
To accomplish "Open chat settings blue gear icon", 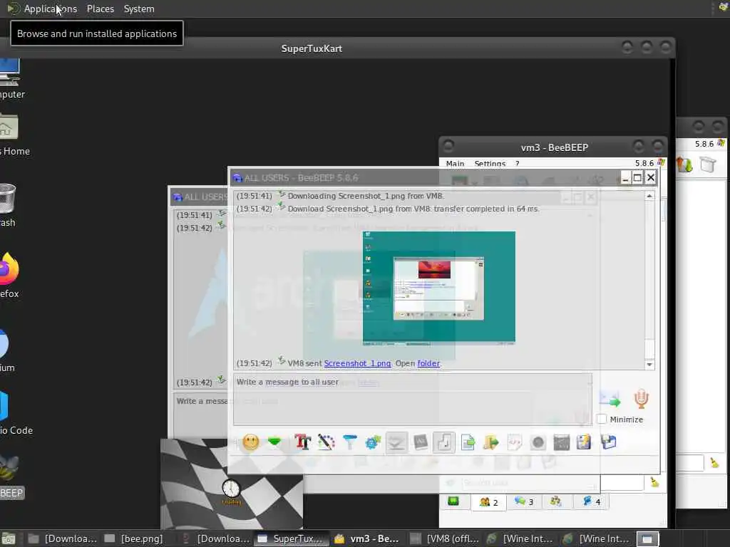I will tap(373, 442).
